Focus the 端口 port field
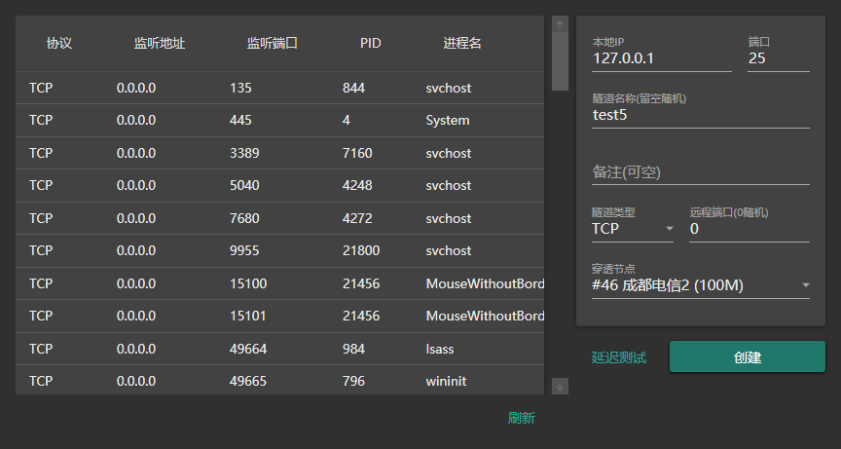841x449 pixels. [778, 58]
